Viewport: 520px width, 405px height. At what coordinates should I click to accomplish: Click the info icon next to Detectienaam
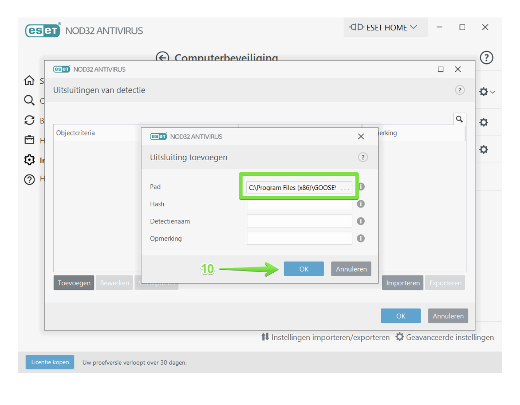361,221
